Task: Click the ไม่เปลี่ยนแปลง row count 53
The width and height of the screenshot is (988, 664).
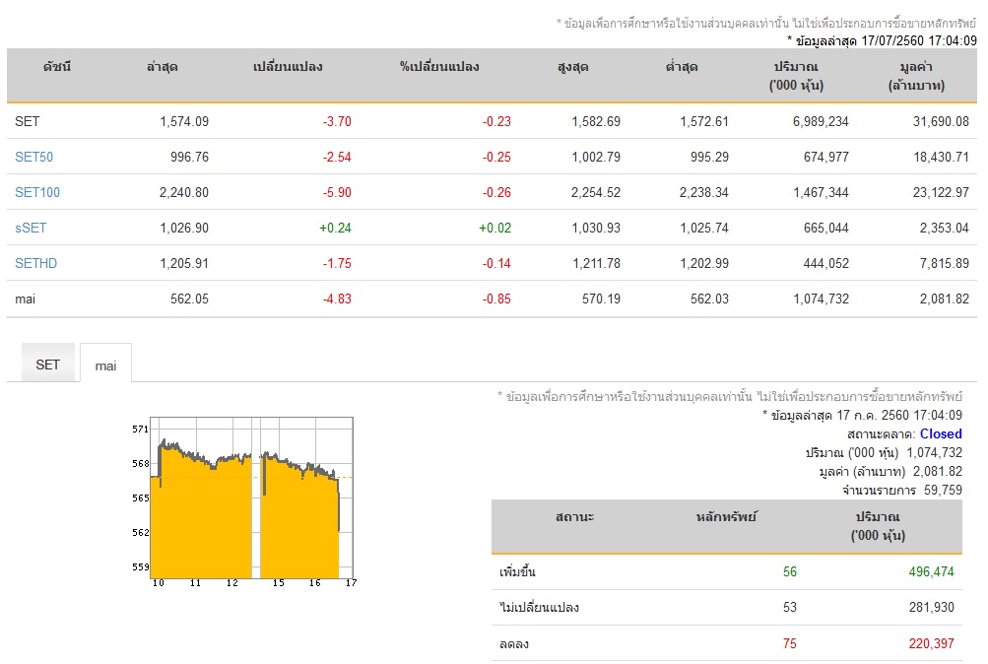Action: pyautogui.click(x=790, y=607)
